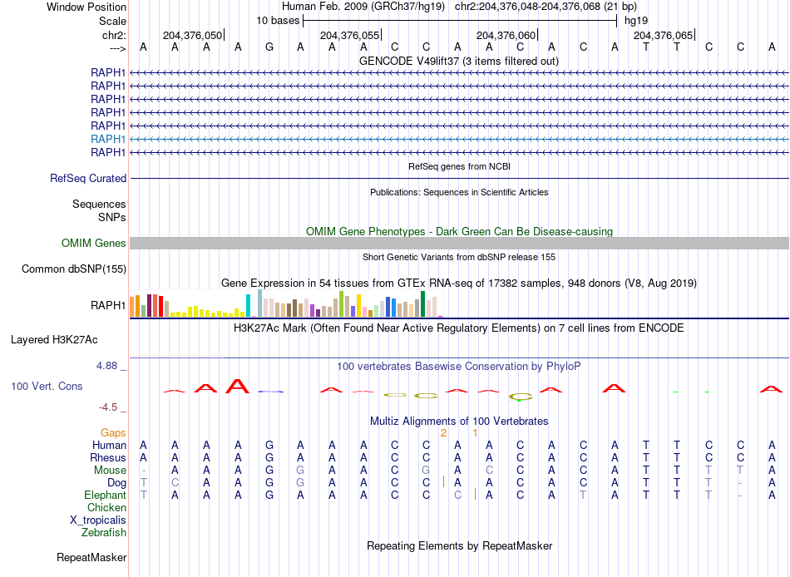Screen dimensions: 790x577
Task: Click the chr2:204,376,048-204,376,068 position text
Action: pos(546,7)
